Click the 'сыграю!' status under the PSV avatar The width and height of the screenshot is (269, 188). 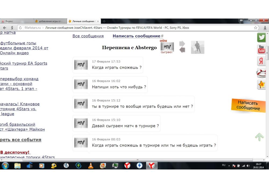point(167,52)
